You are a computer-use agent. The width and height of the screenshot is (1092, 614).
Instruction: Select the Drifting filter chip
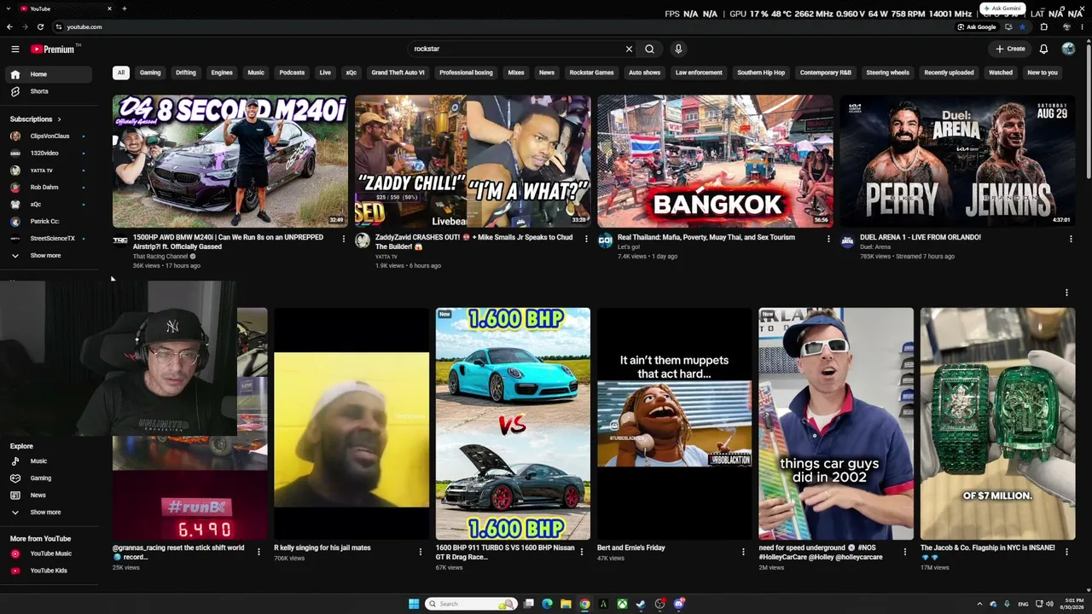[x=186, y=72]
